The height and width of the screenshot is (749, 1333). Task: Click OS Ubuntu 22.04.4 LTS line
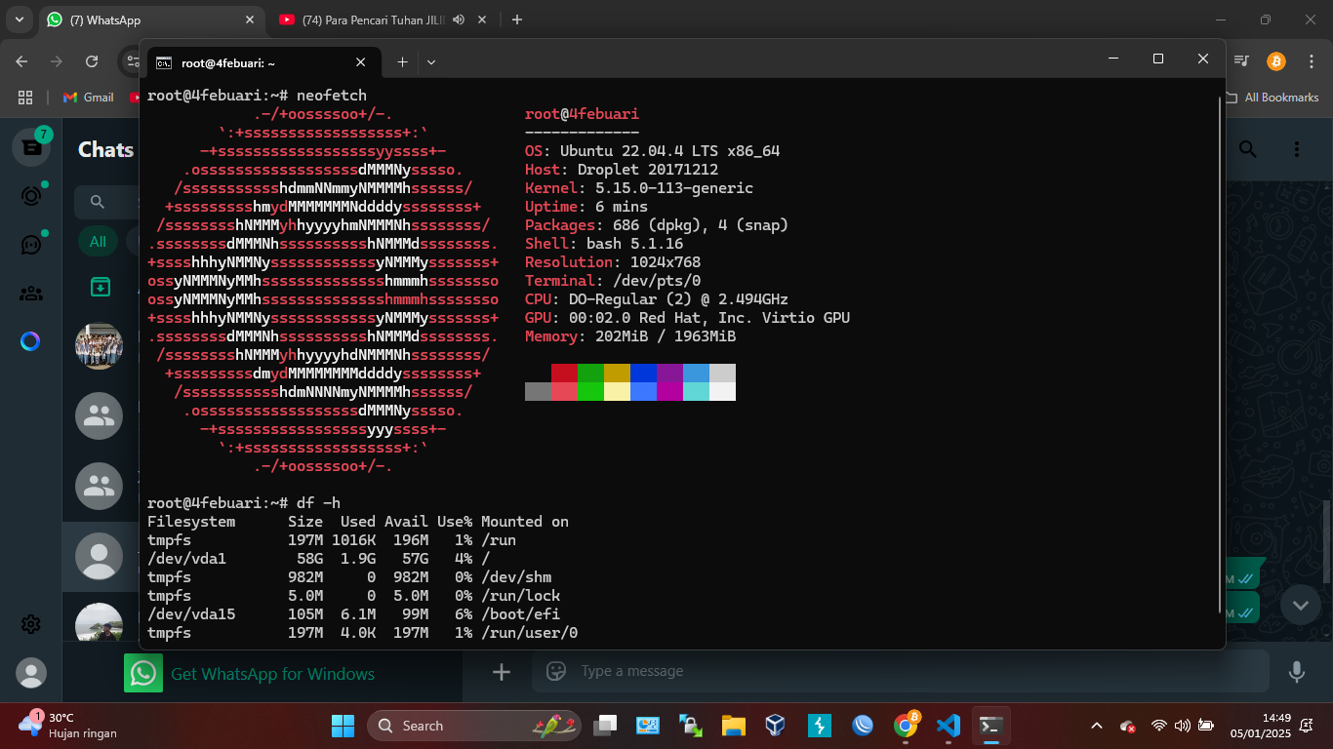pos(652,151)
